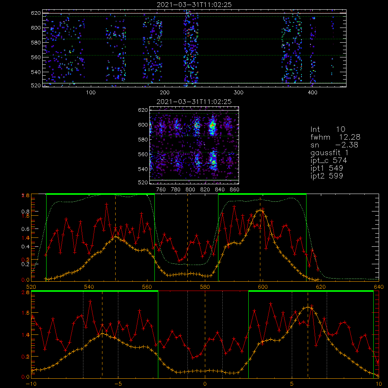The width and height of the screenshot is (388, 388).
Task: Click the dashed orange line at 0 in bottom plot
Action: [x=205, y=334]
